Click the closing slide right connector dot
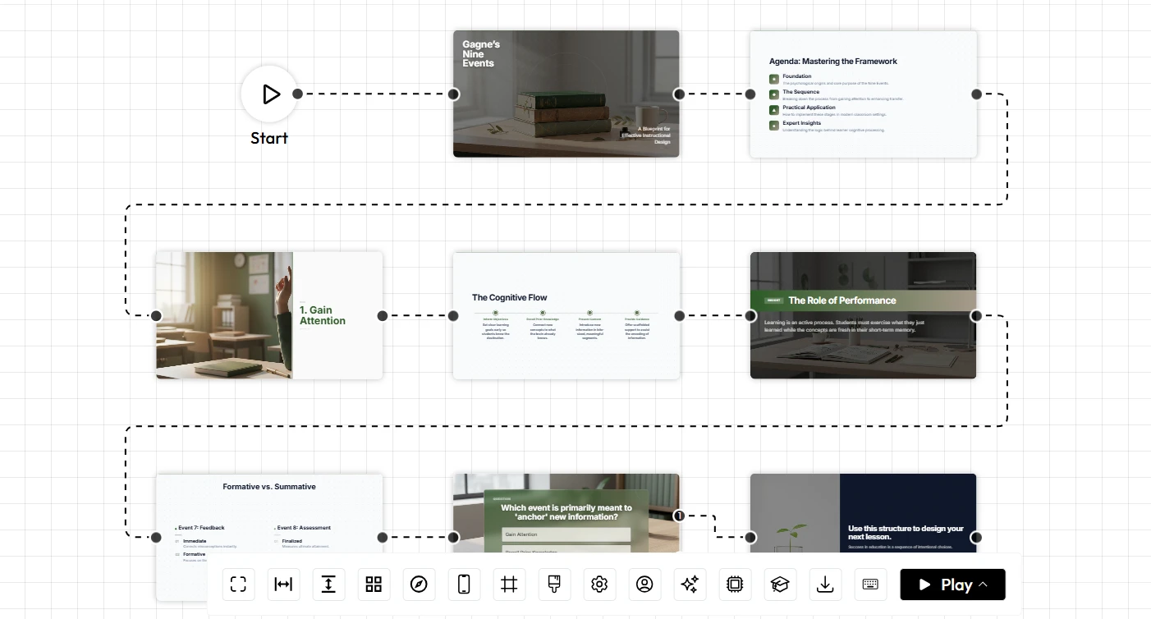This screenshot has height=619, width=1151. 976,537
